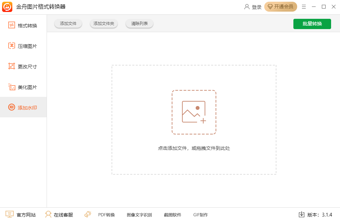Open the hamburger menu in the title bar
This screenshot has height=221, width=340.
coord(304,6)
